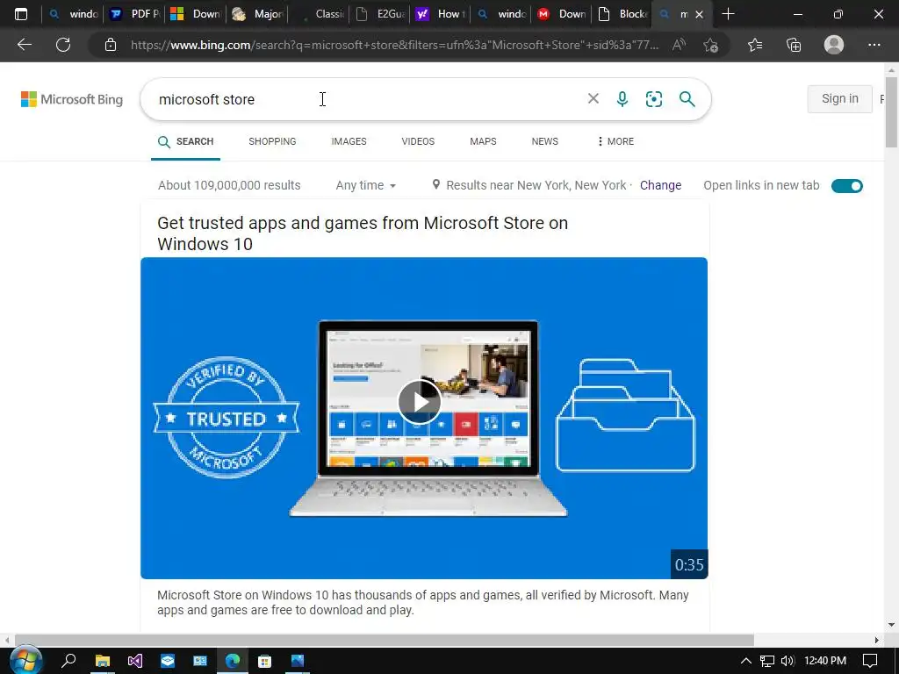Switch to the PDF browser tab
This screenshot has height=674, width=899.
coord(134,14)
